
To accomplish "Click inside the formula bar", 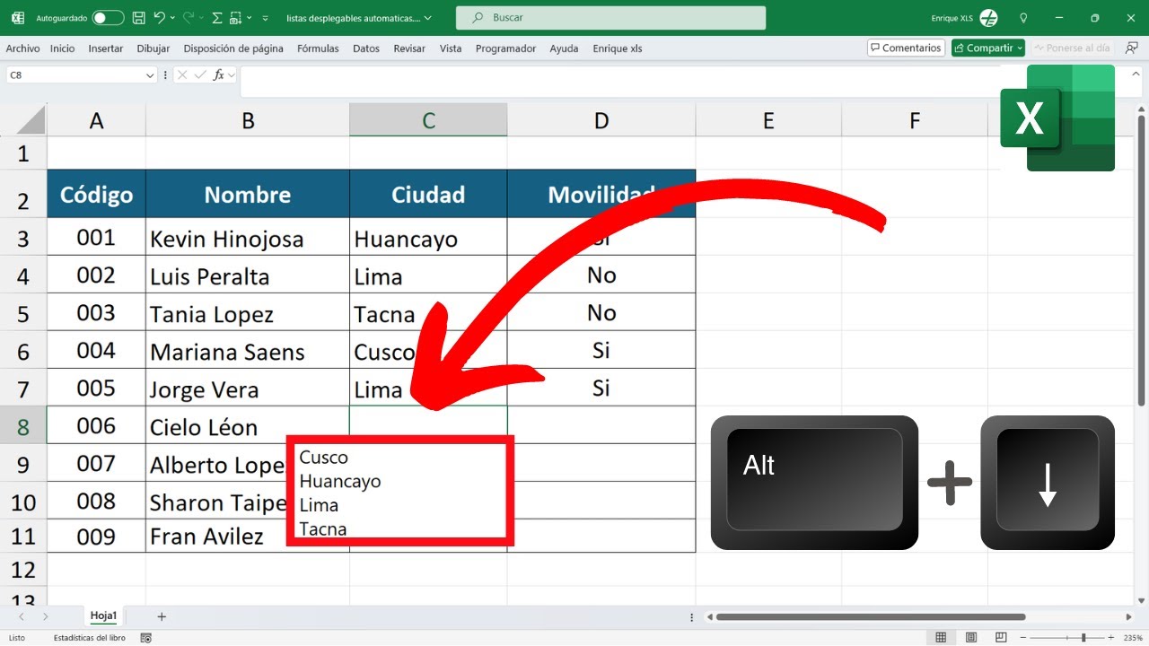I will click(x=619, y=80).
